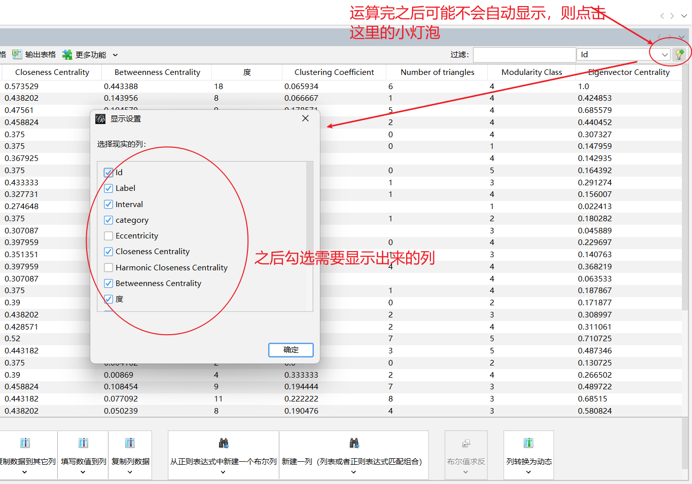Toggle the 度 checkbox in dialog
692x484 pixels.
click(x=108, y=299)
